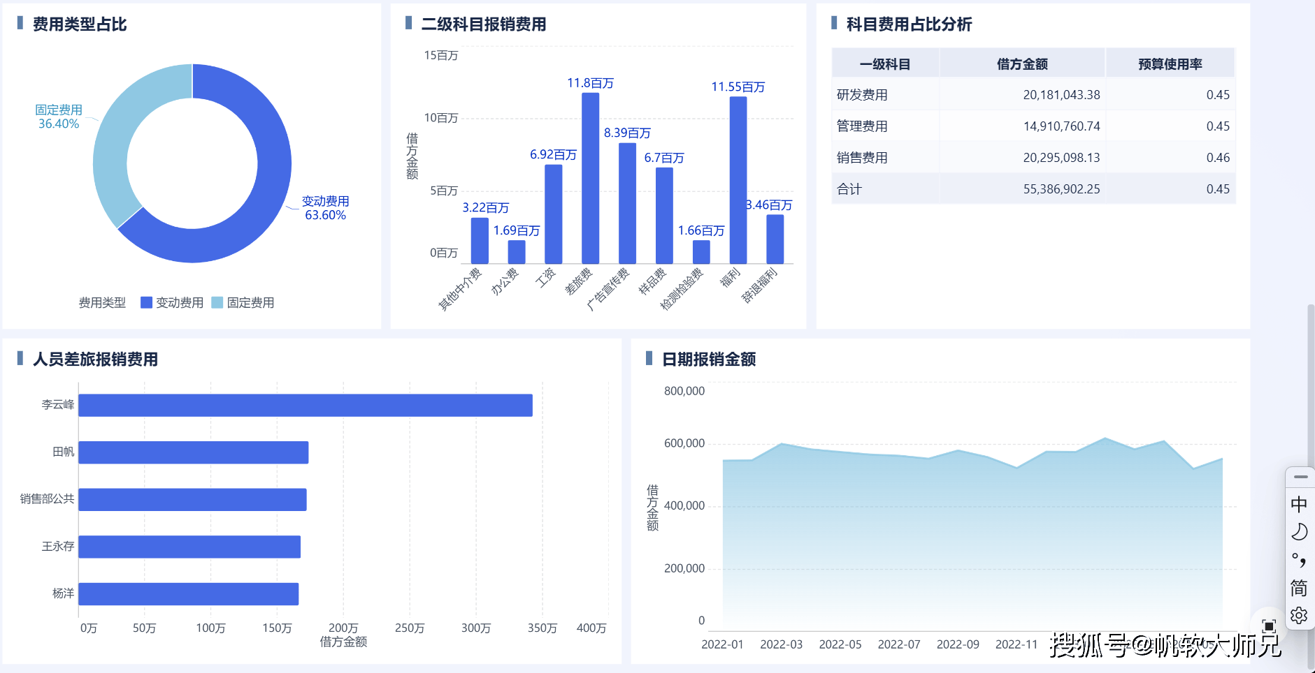Screen dimensions: 1315x673
Task: Sort table by 借方金额 column header
Action: point(1021,64)
